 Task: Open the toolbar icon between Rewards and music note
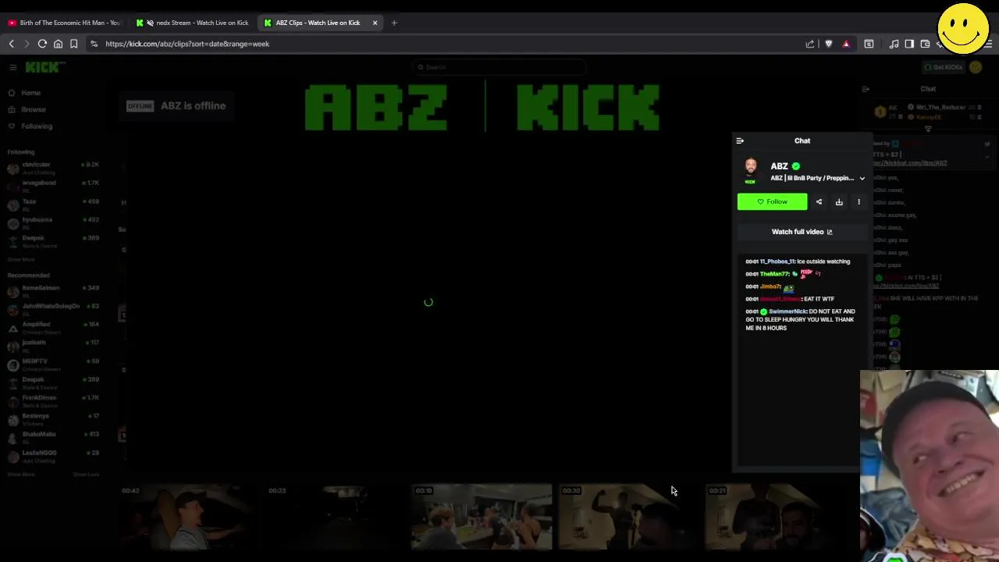point(869,44)
